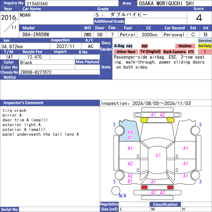Screen dimensions: 212x212
Task: Click the A-Bag equipment badge
Action: tap(119, 46)
